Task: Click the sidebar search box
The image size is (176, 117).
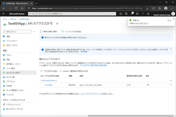Action: click(17, 32)
